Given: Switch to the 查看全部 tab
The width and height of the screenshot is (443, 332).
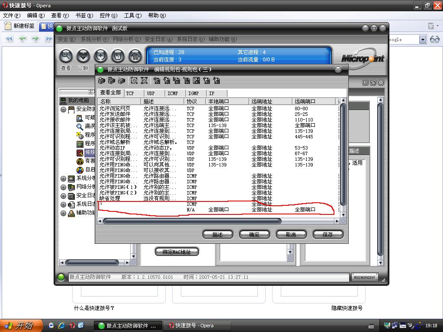Looking at the screenshot, I should point(110,93).
